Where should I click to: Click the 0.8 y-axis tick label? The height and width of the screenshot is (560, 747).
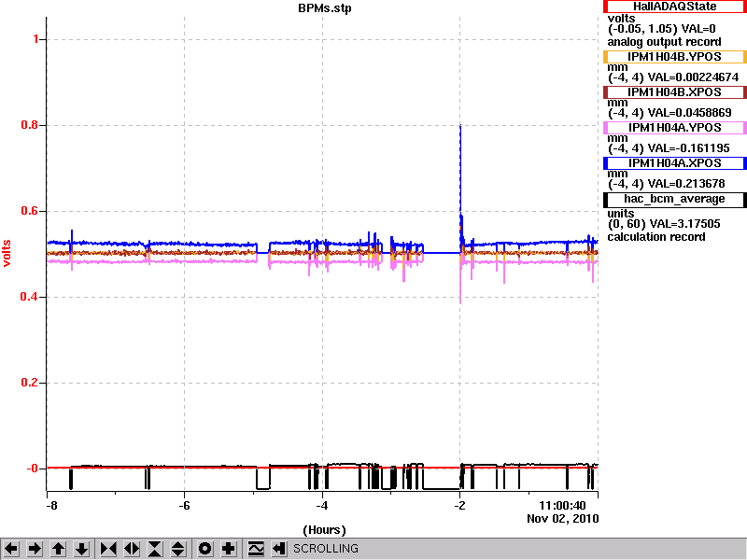pyautogui.click(x=30, y=125)
